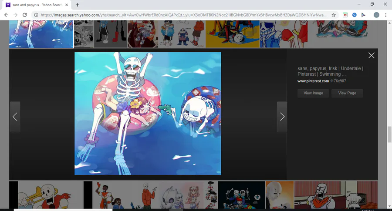This screenshot has width=392, height=211.
Task: Click the URL address bar
Action: (183, 15)
